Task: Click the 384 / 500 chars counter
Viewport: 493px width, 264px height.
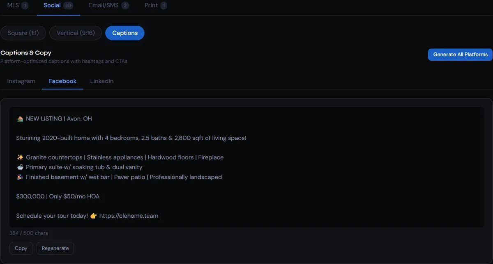Action: coord(29,233)
